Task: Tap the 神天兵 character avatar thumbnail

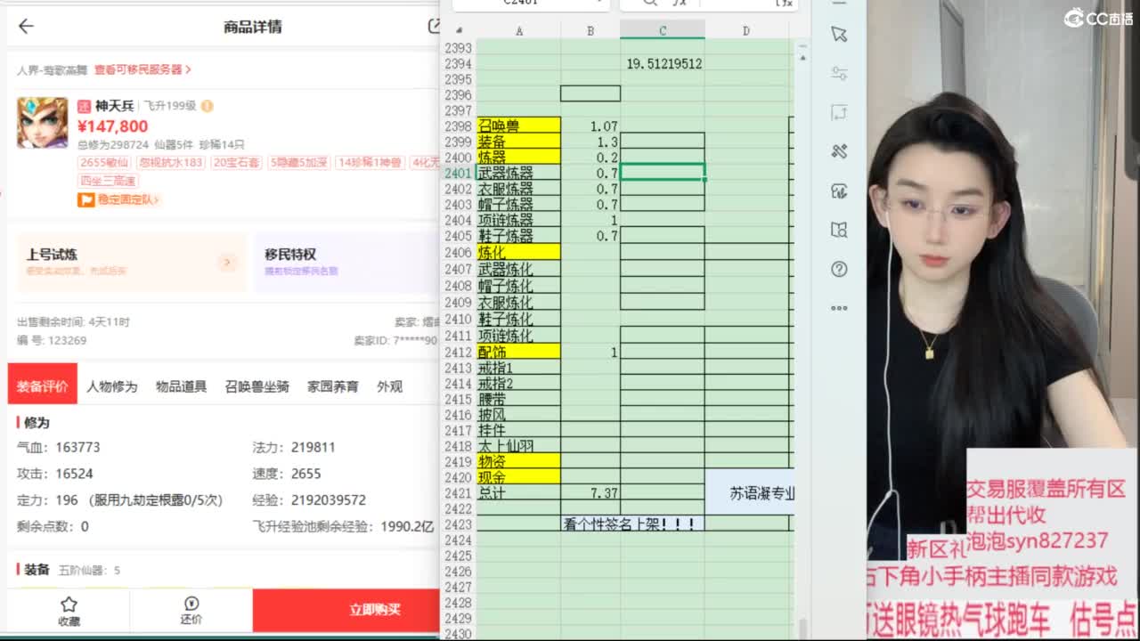Action: click(42, 123)
